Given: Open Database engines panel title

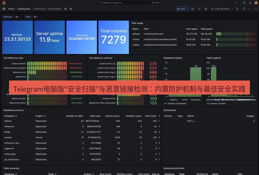Looking at the screenshot, I should 173,58.
